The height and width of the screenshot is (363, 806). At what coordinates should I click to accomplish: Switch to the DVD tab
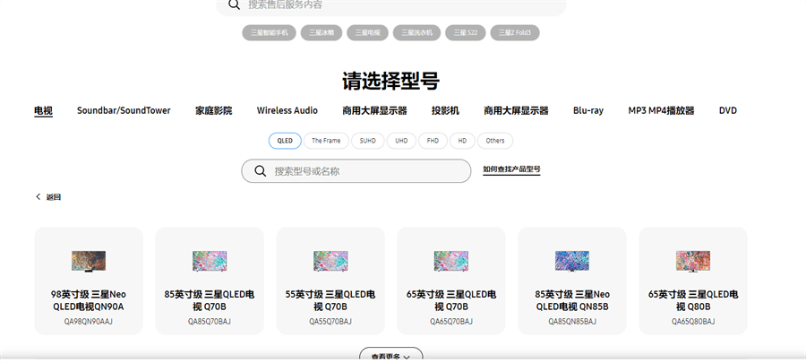pos(728,110)
